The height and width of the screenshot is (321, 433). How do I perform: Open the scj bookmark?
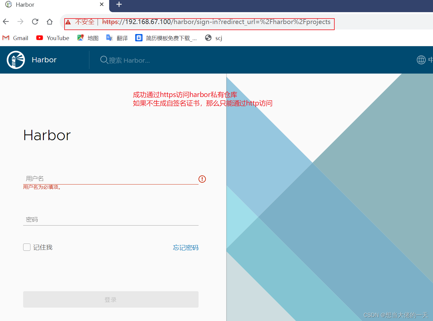pyautogui.click(x=213, y=38)
